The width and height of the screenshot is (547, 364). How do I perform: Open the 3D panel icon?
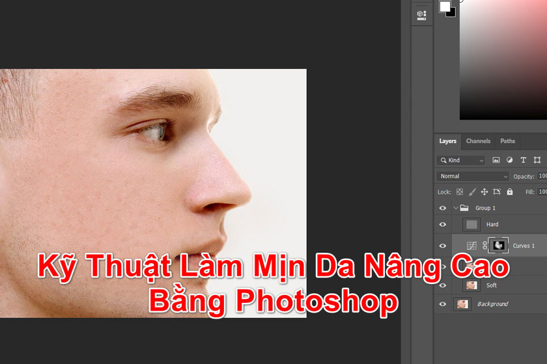[x=422, y=15]
